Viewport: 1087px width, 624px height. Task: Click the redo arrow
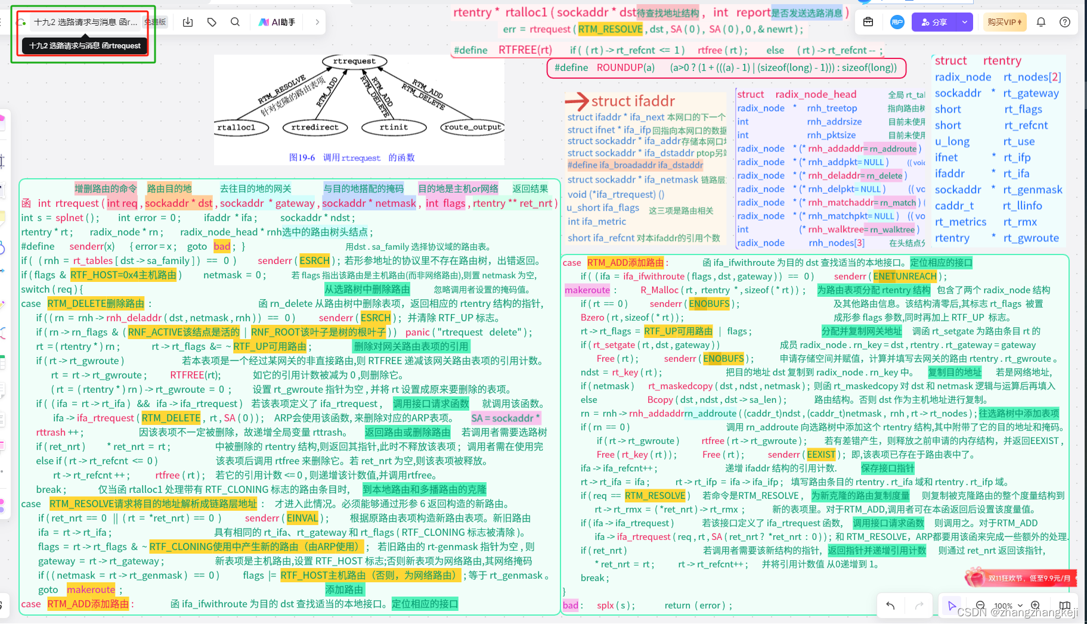919,606
